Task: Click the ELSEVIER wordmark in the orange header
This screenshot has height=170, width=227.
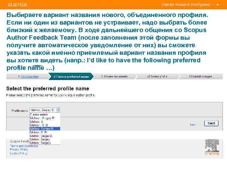Action: click(18, 5)
